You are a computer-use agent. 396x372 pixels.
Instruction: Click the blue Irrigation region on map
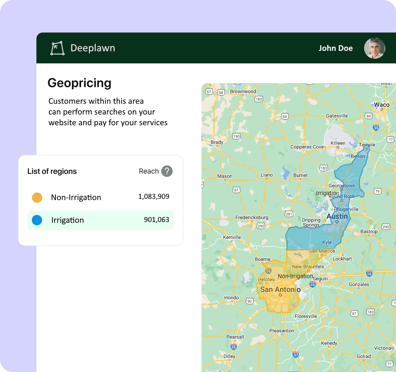(x=306, y=238)
